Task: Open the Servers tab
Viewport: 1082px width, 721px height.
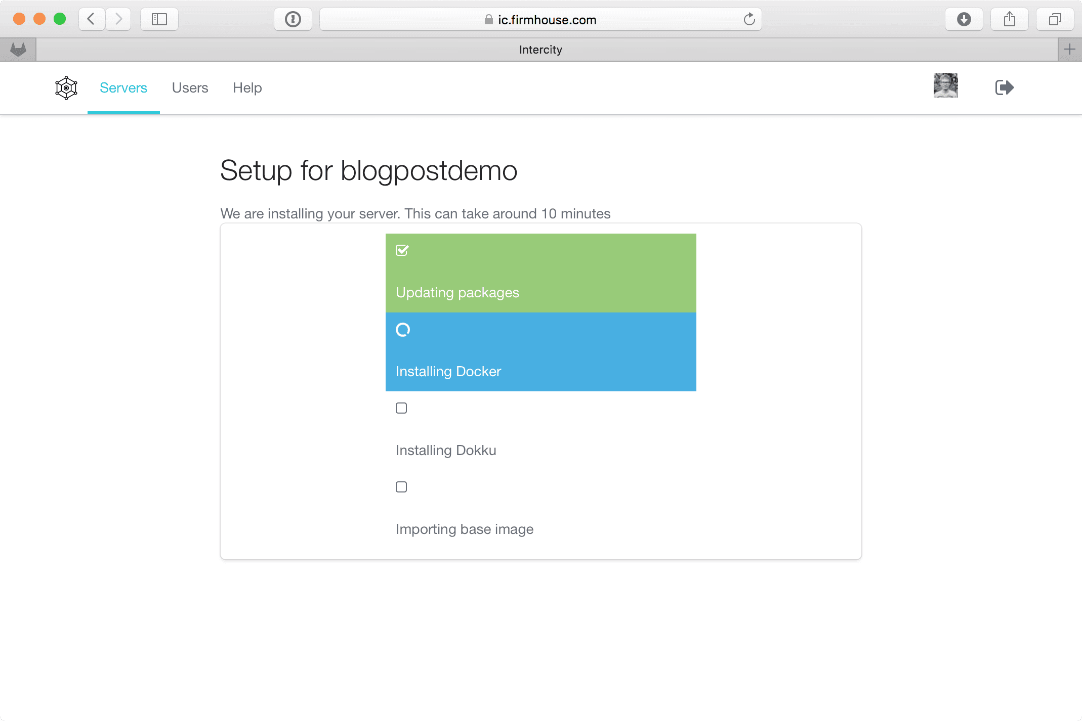Action: point(123,88)
